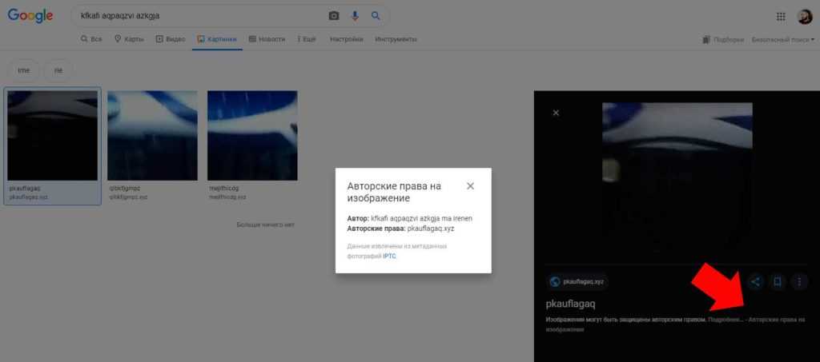This screenshot has height=362, width=820.
Task: Open Подборки collections link
Action: click(723, 39)
